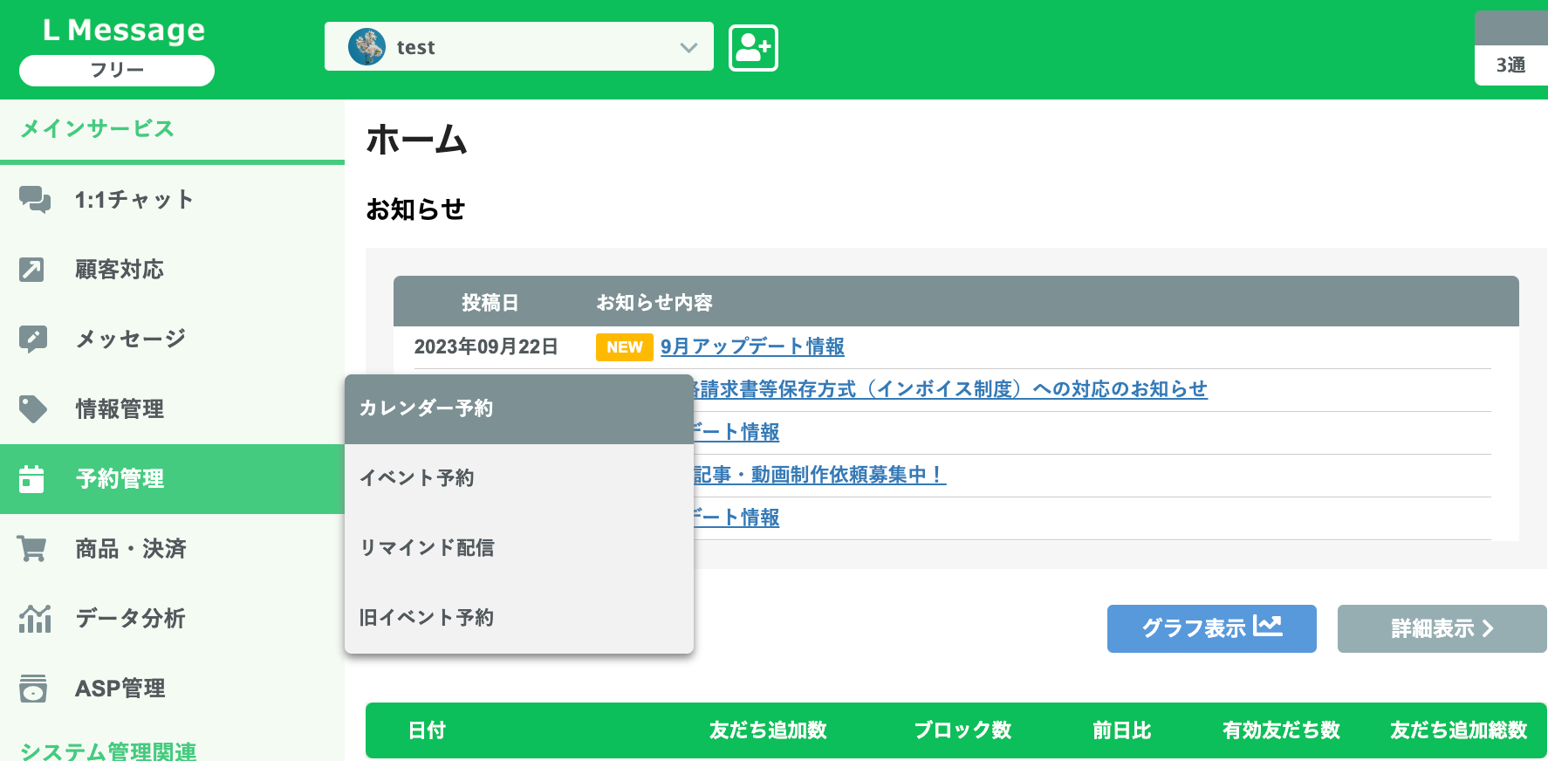The height and width of the screenshot is (761, 1548).
Task: Select 旧イベント予約 in the submenu
Action: (x=519, y=618)
